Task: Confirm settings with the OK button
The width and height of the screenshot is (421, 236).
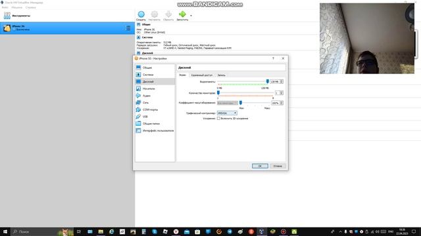Action: coord(260,166)
